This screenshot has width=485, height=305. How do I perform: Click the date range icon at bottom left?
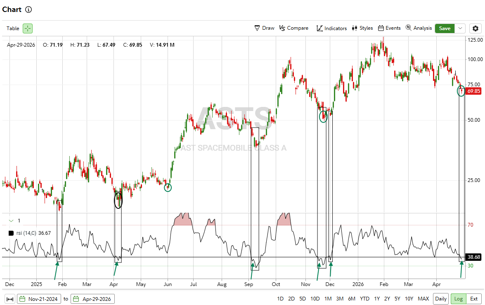click(10, 299)
